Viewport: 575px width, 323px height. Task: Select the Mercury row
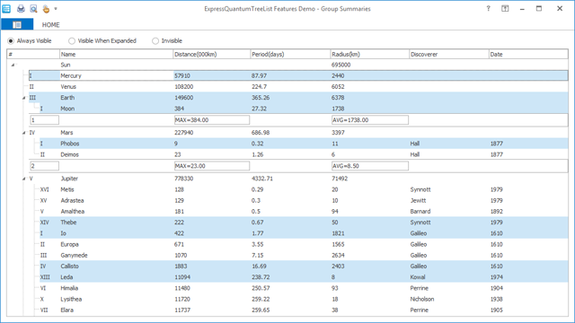point(298,75)
